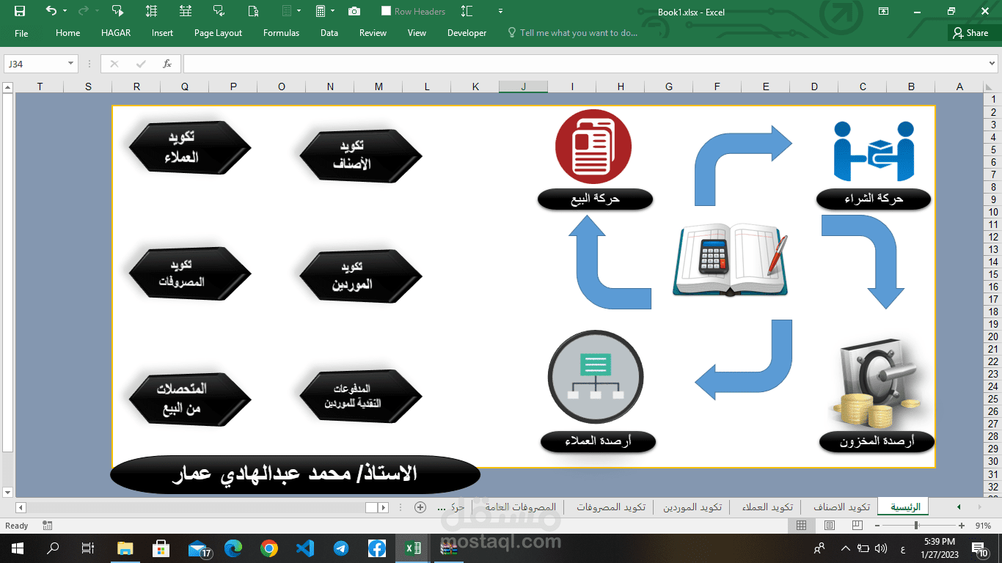This screenshot has height=563, width=1002.
Task: Switch to the Home ribbon tab
Action: tap(68, 33)
